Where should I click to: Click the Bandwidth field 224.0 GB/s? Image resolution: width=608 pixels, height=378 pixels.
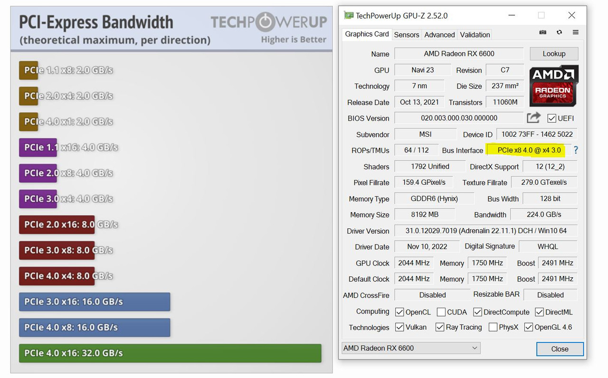point(544,214)
